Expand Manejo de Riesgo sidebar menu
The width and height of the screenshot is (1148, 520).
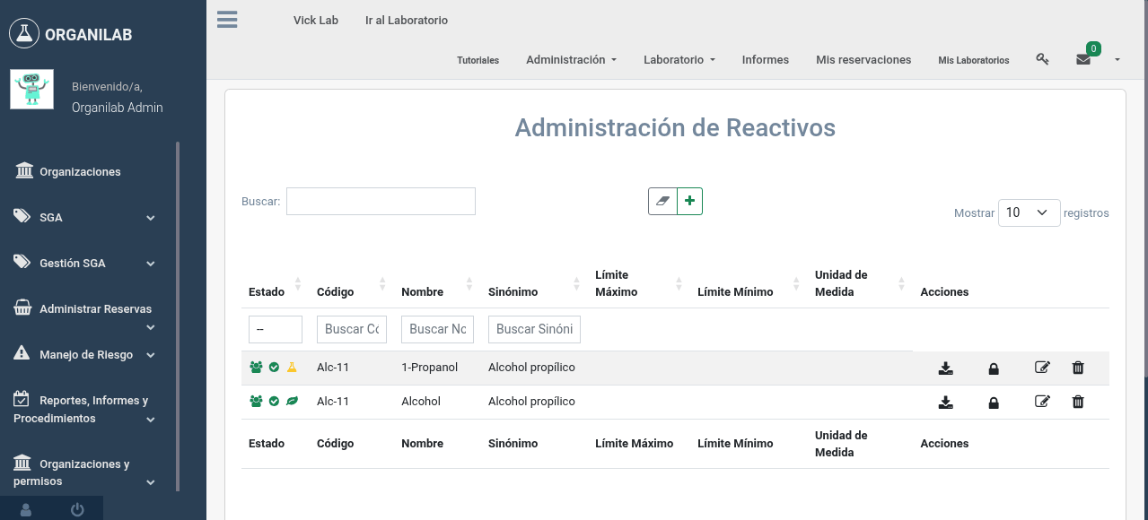pos(85,354)
